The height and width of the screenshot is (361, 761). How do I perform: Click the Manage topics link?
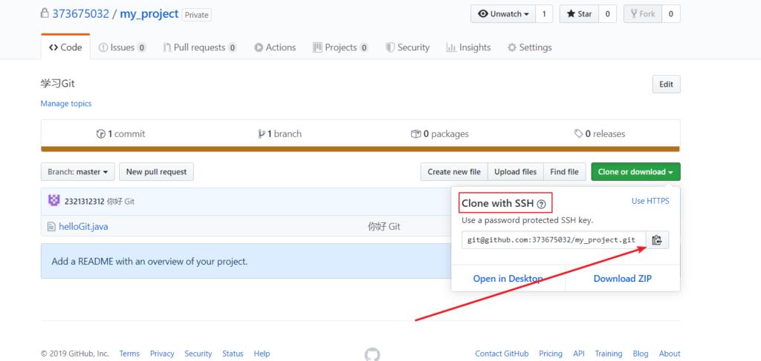coord(66,104)
